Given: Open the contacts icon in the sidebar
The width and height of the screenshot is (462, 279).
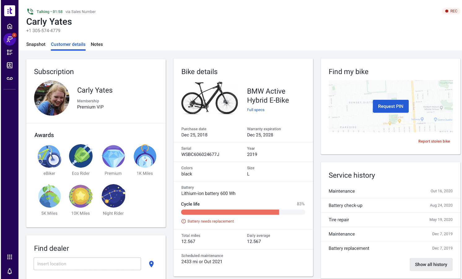Looking at the screenshot, I should click(10, 65).
